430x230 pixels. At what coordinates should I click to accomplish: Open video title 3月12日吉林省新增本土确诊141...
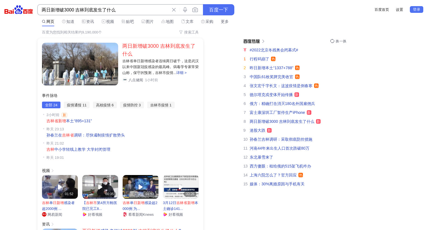pos(181,206)
